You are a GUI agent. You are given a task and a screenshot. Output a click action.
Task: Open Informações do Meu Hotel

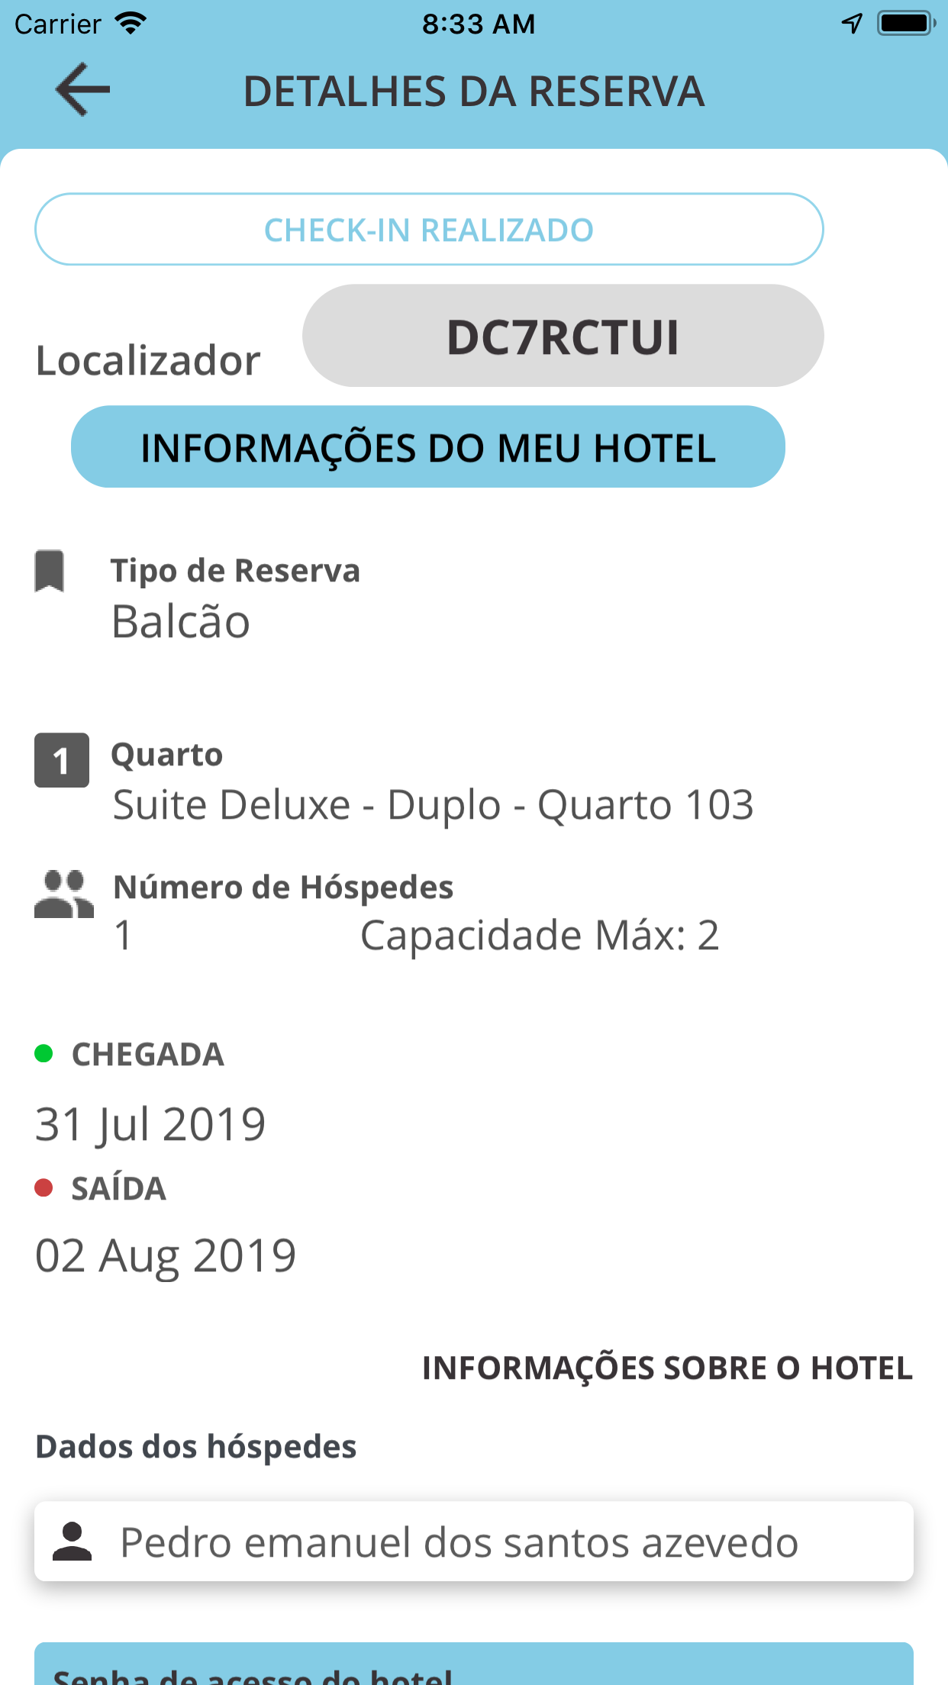tap(428, 447)
